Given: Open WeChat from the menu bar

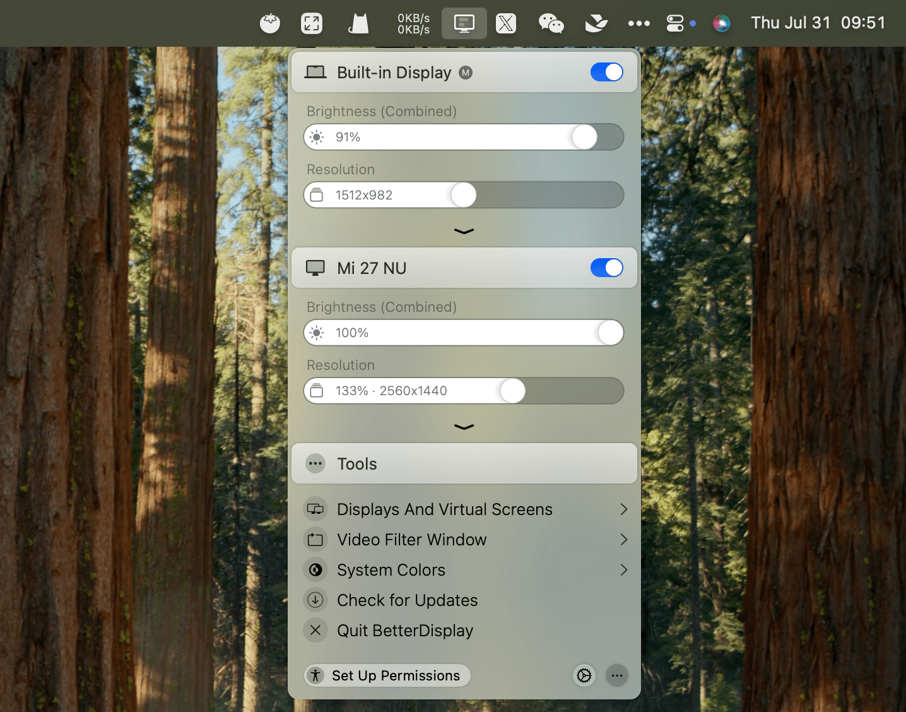Looking at the screenshot, I should click(551, 24).
